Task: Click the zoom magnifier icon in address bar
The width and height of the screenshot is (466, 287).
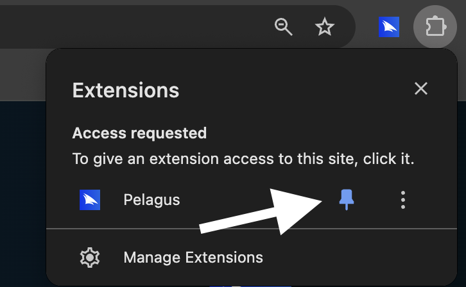Action: [x=283, y=27]
